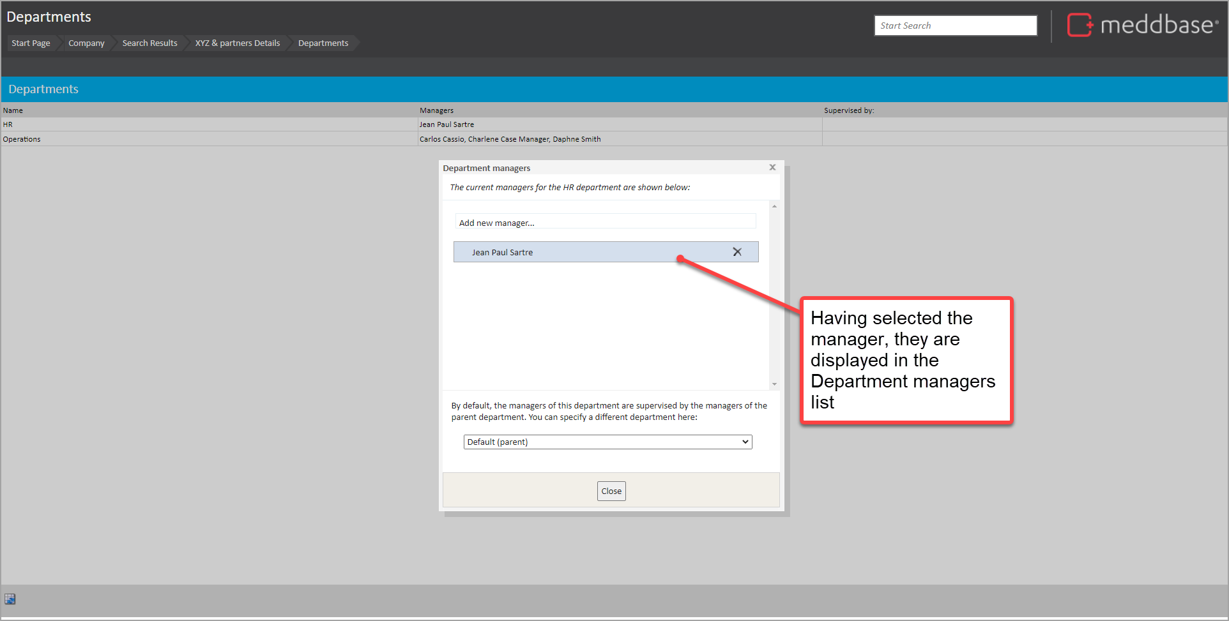Focus the Start Search box

955,26
